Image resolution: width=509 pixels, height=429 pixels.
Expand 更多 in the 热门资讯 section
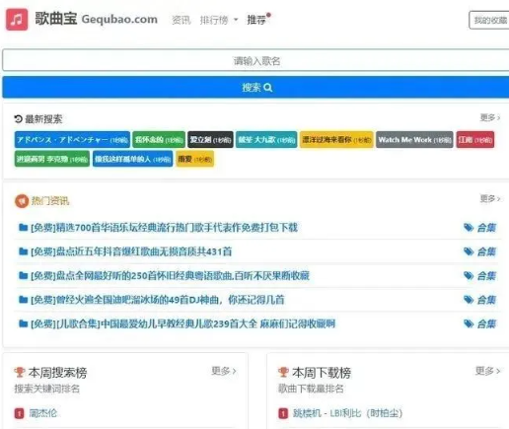point(490,198)
